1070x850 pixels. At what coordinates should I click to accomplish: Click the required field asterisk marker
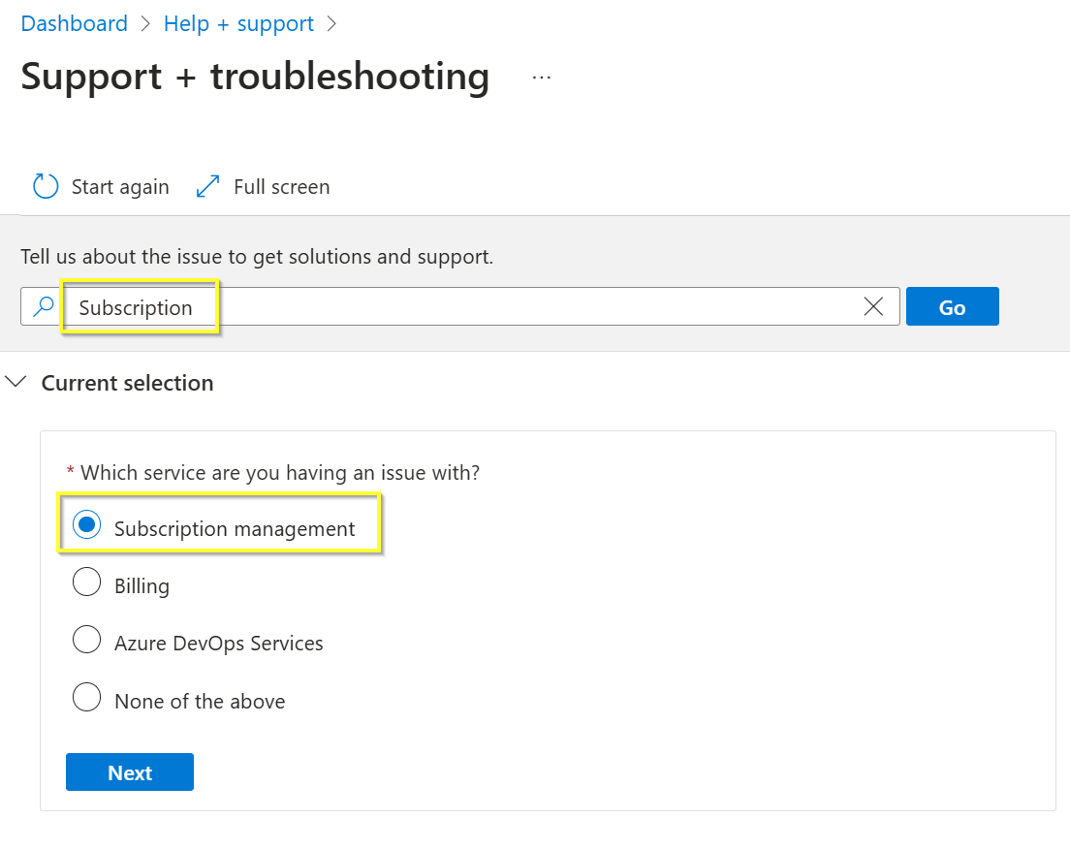coord(70,472)
